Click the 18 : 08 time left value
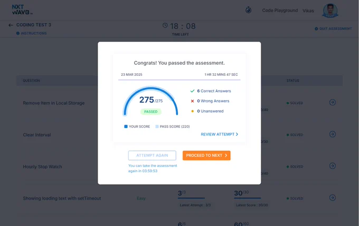Viewport: 359px width, 226px height. point(183,26)
